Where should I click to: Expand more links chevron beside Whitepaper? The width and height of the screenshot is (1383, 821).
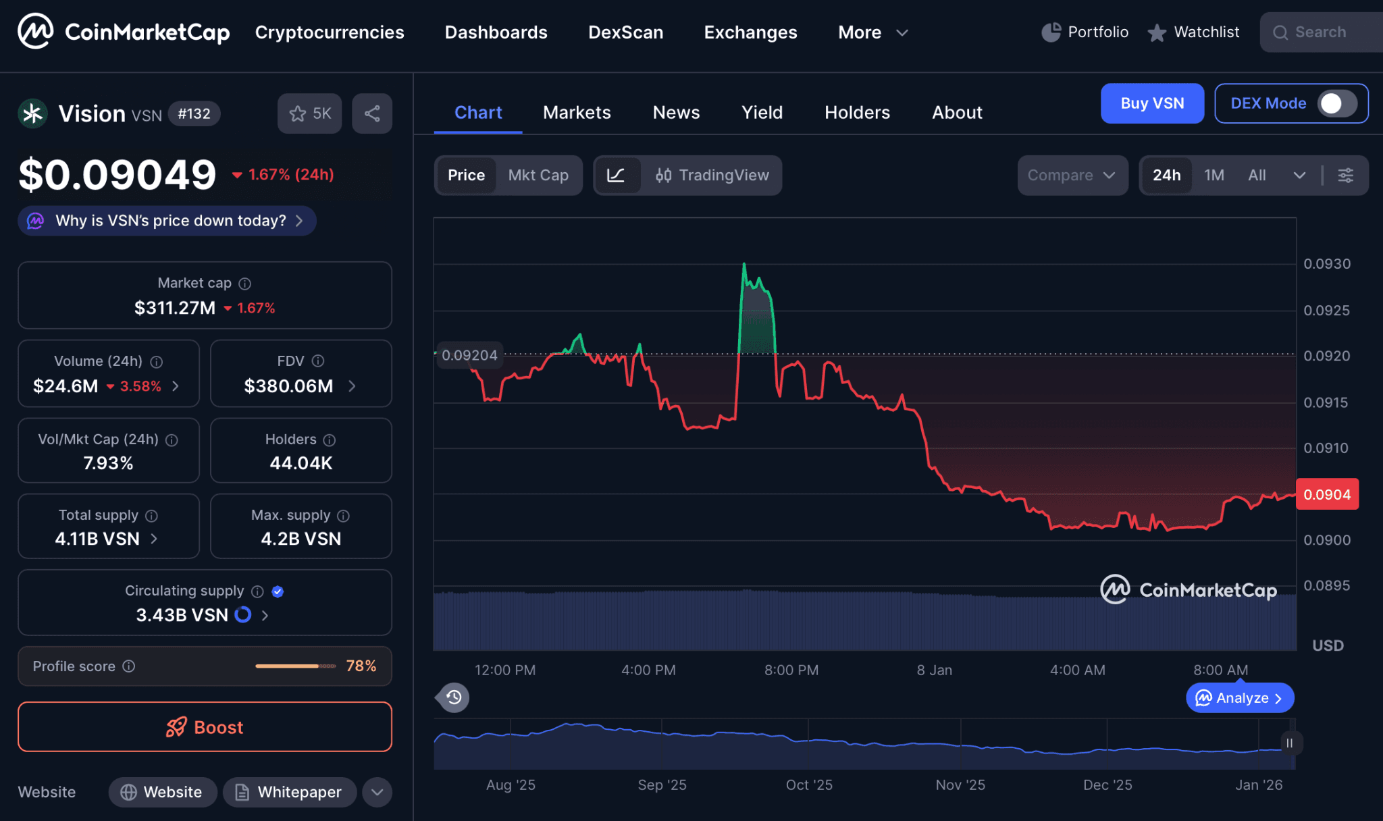377,792
